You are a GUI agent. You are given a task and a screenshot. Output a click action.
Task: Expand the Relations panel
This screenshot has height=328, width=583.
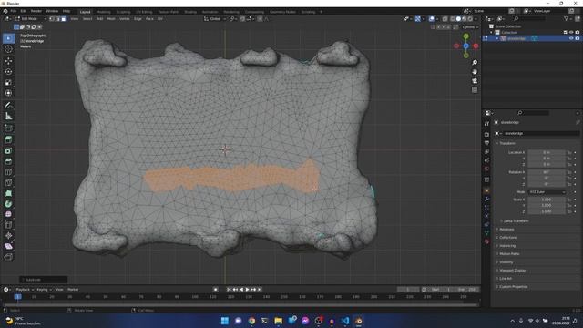(x=506, y=229)
